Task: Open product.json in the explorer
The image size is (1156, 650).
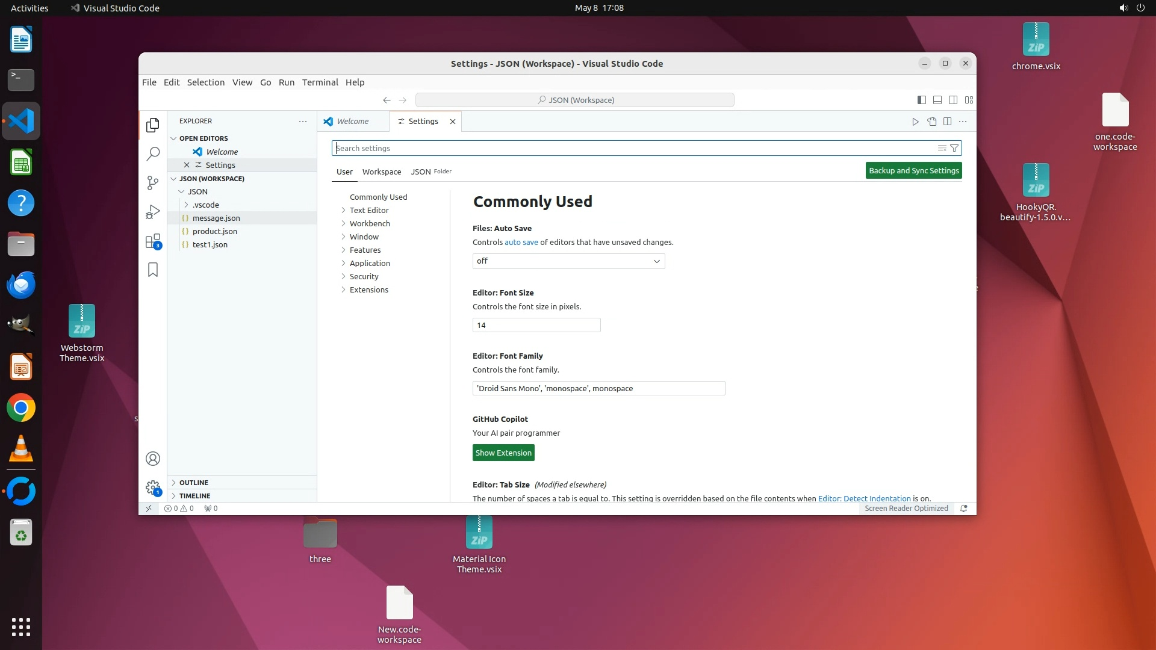Action: tap(214, 231)
